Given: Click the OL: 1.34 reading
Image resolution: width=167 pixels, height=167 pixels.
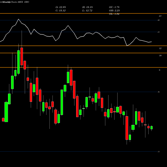Looking at the screenshot, I should [114, 14].
